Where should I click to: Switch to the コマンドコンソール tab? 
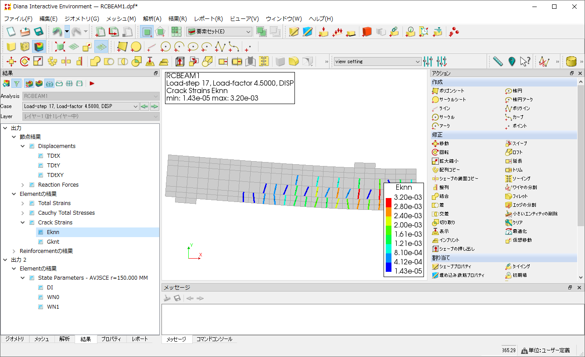pyautogui.click(x=214, y=339)
